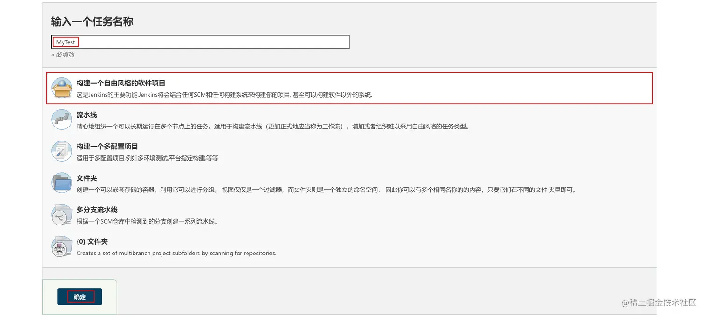Select the 文件夹 container option

pos(86,178)
